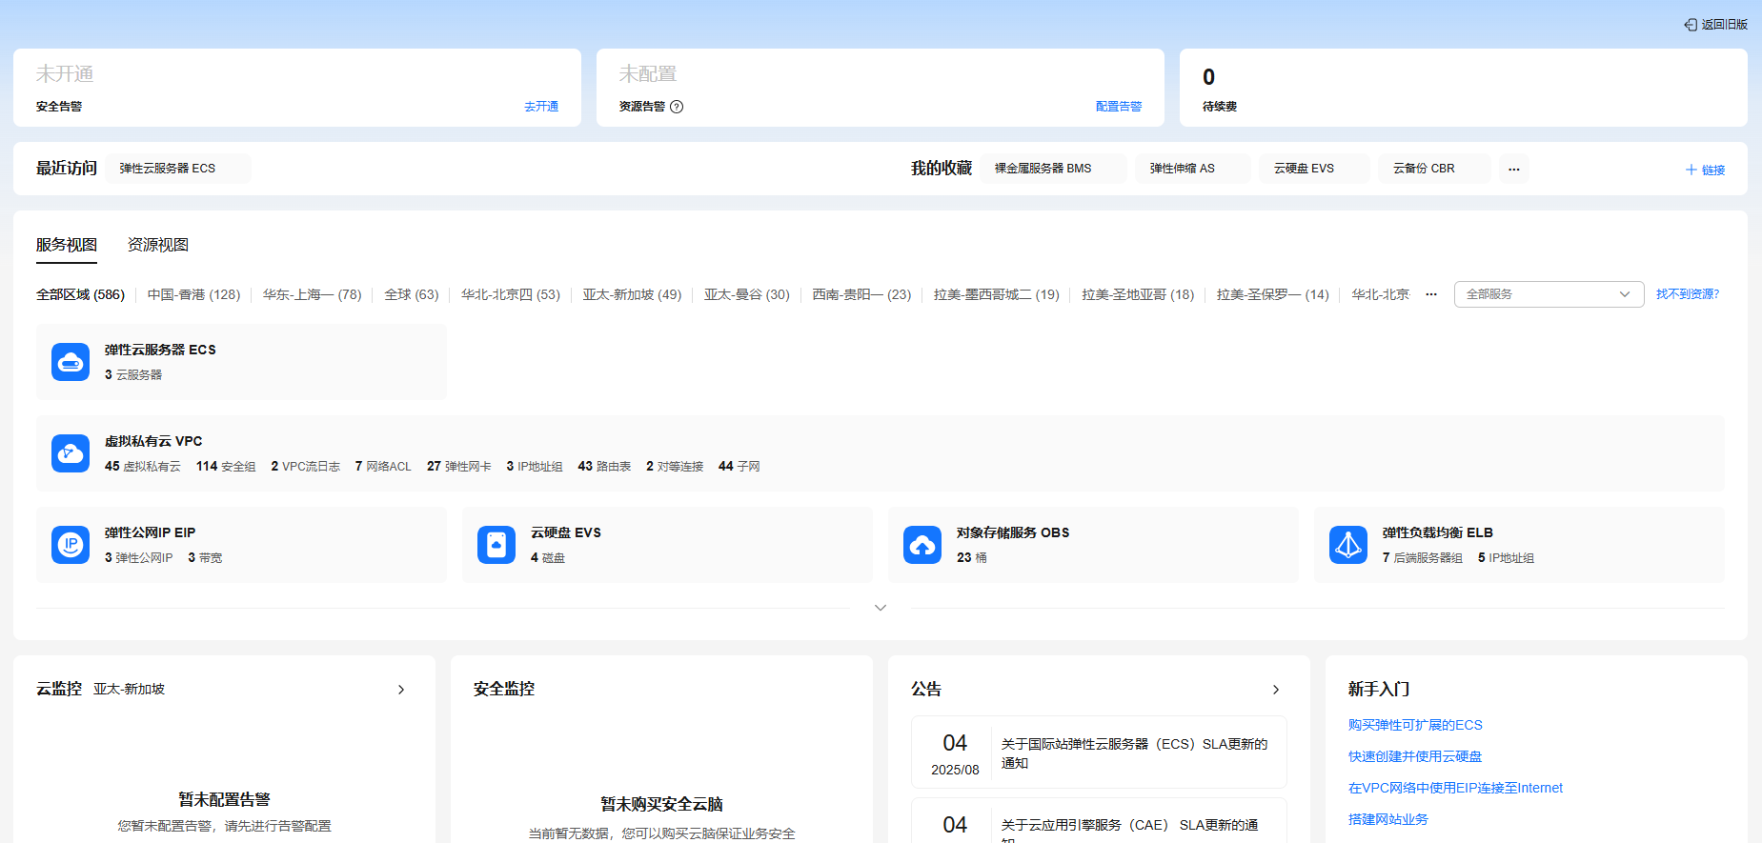Click 43 路由表 count
The width and height of the screenshot is (1762, 843).
tap(604, 466)
